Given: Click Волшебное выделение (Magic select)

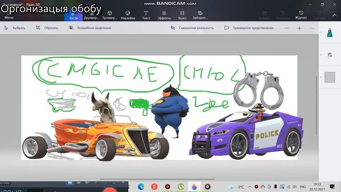Looking at the screenshot, I should 90,28.
